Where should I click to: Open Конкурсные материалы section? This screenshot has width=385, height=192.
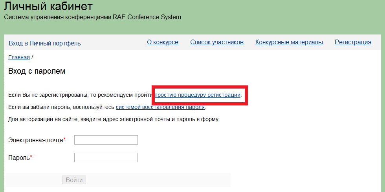point(289,42)
